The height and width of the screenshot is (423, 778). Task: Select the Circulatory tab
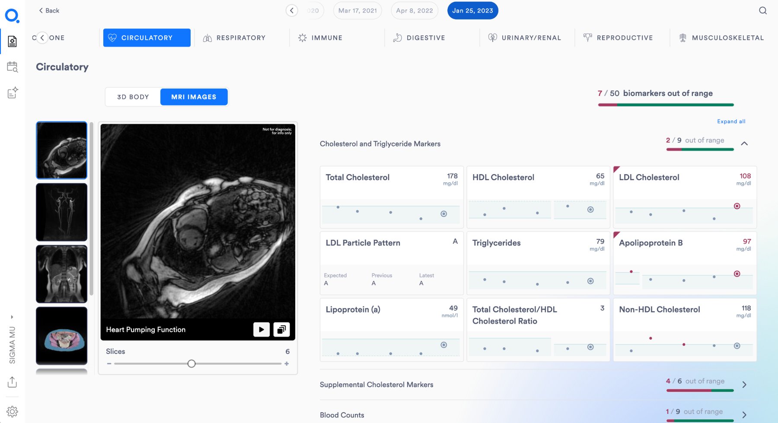(147, 38)
